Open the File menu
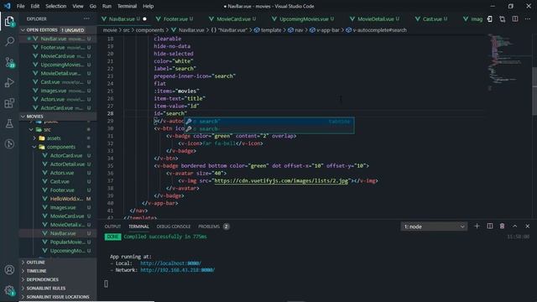The height and width of the screenshot is (302, 537). (20, 6)
